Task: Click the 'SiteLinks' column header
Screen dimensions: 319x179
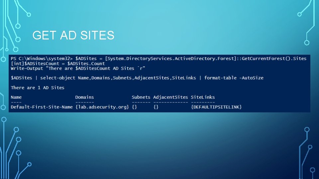Action: point(203,97)
